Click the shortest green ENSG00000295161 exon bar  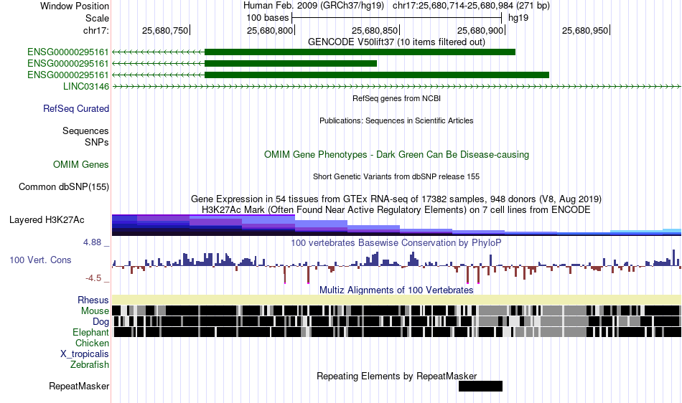tap(291, 63)
